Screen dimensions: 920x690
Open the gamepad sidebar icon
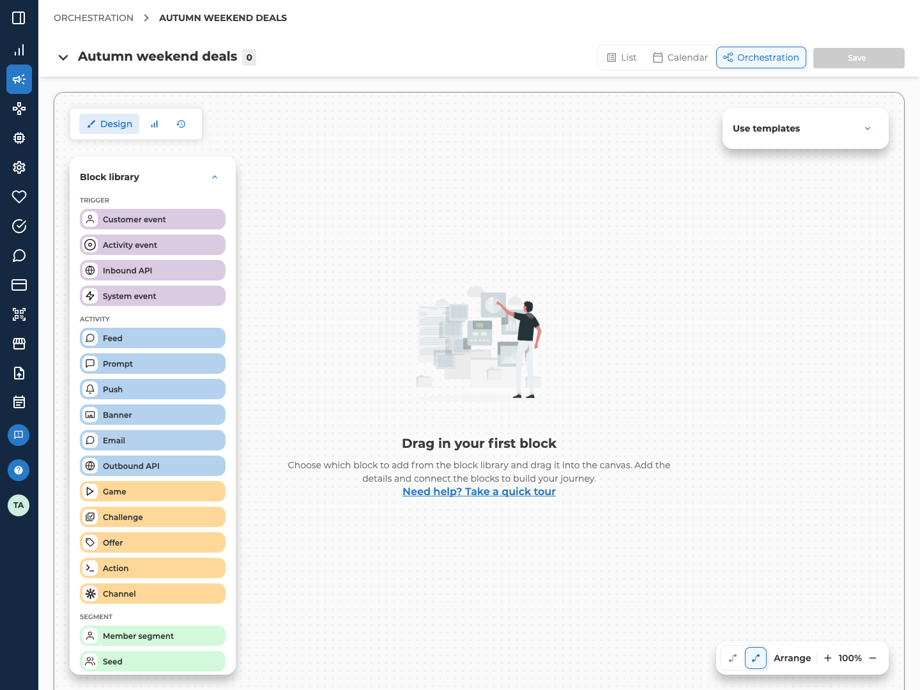[x=19, y=109]
